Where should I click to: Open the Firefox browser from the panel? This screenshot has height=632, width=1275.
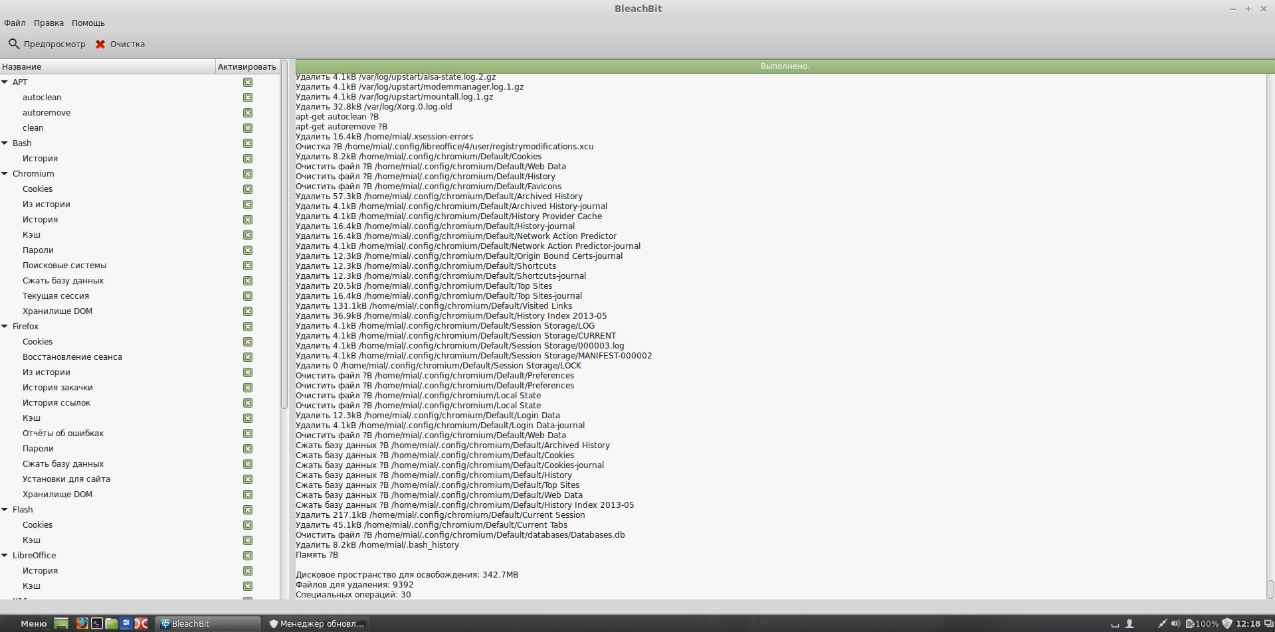pyautogui.click(x=82, y=623)
